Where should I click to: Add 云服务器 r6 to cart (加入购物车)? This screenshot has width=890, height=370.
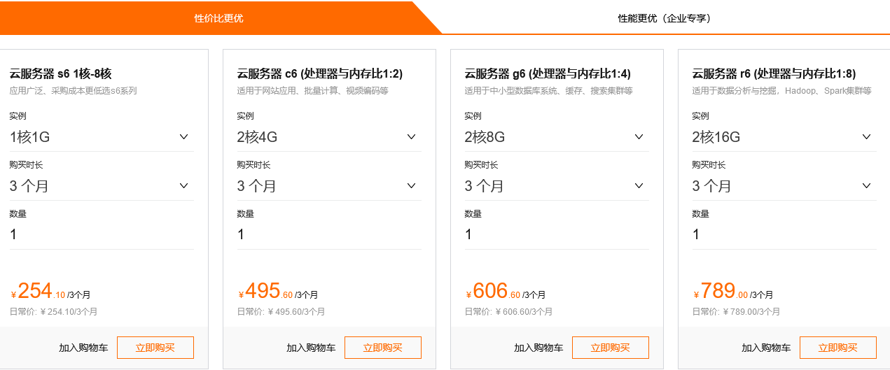click(x=766, y=348)
